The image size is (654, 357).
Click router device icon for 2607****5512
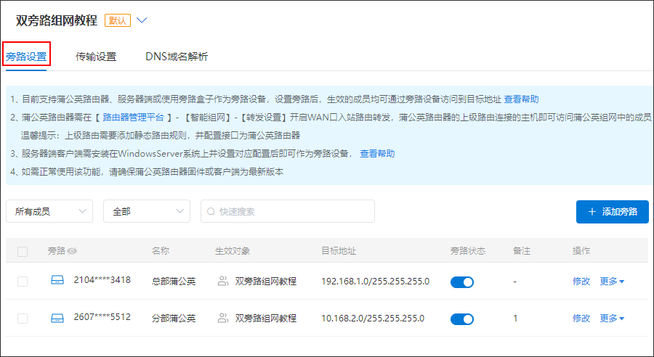point(57,319)
